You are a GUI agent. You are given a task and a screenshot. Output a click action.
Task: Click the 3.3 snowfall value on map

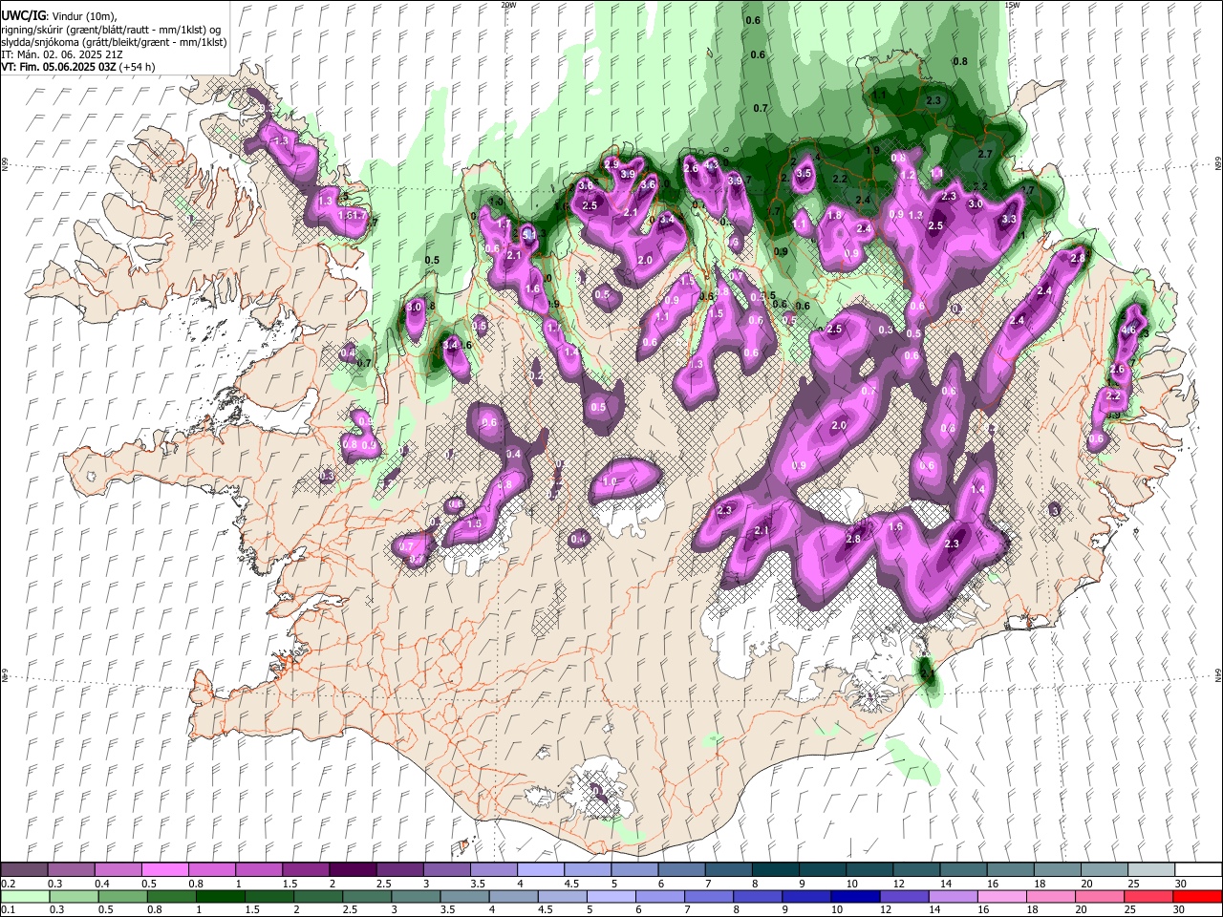point(1009,220)
